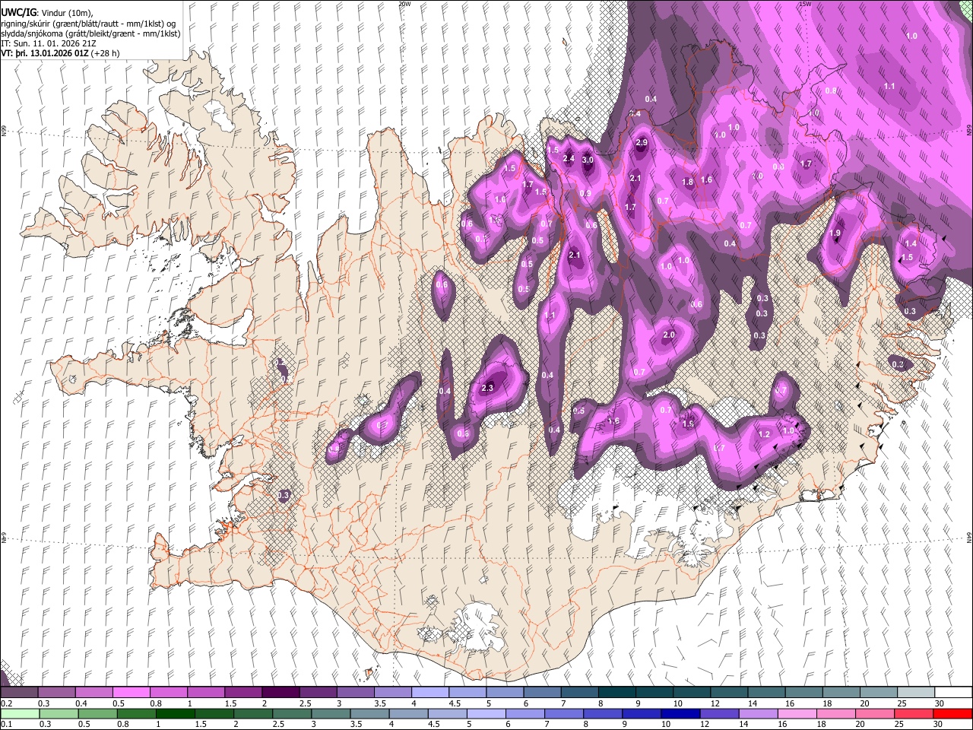Choose the medium green 0.5 rain swatch

click(x=98, y=713)
